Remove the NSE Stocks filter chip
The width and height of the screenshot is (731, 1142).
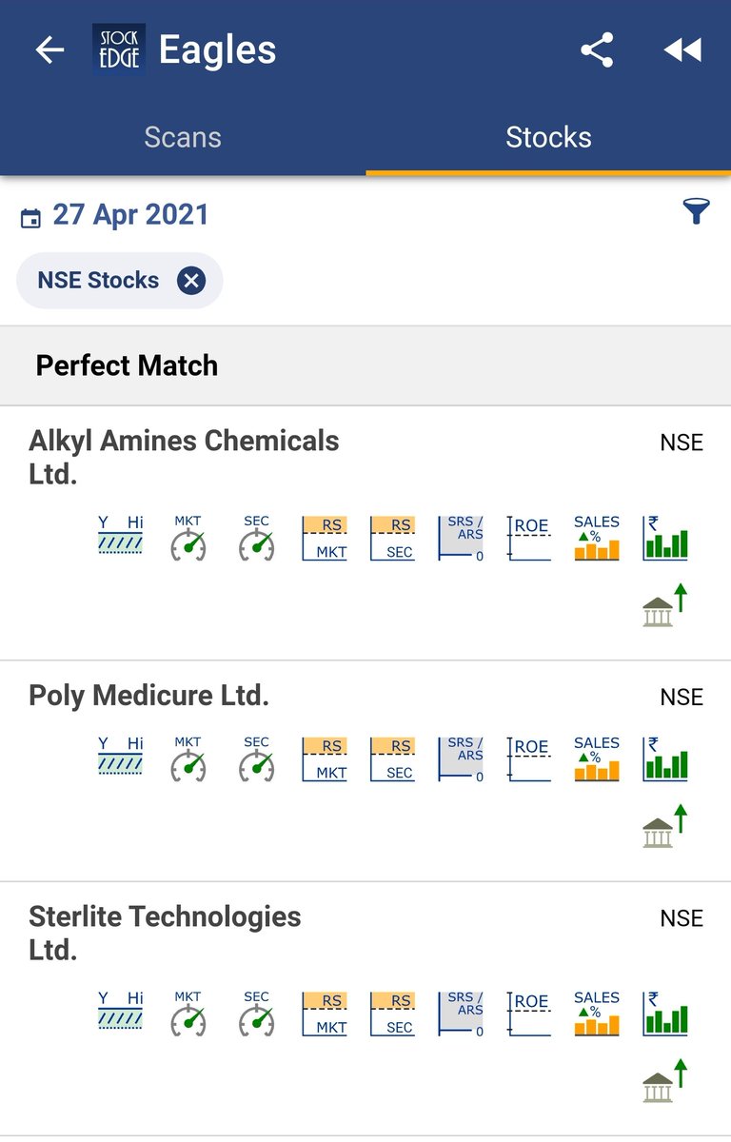191,281
